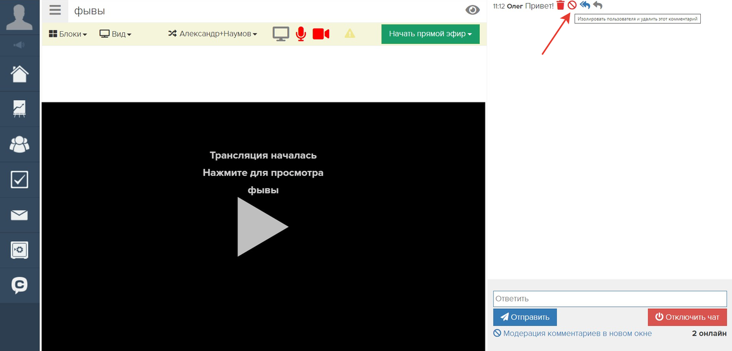The image size is (732, 351).
Task: Open the user profile avatar
Action: [20, 17]
